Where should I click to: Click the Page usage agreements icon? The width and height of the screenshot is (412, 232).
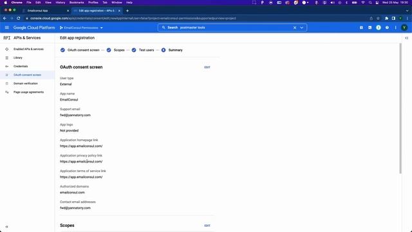[x=7, y=92]
